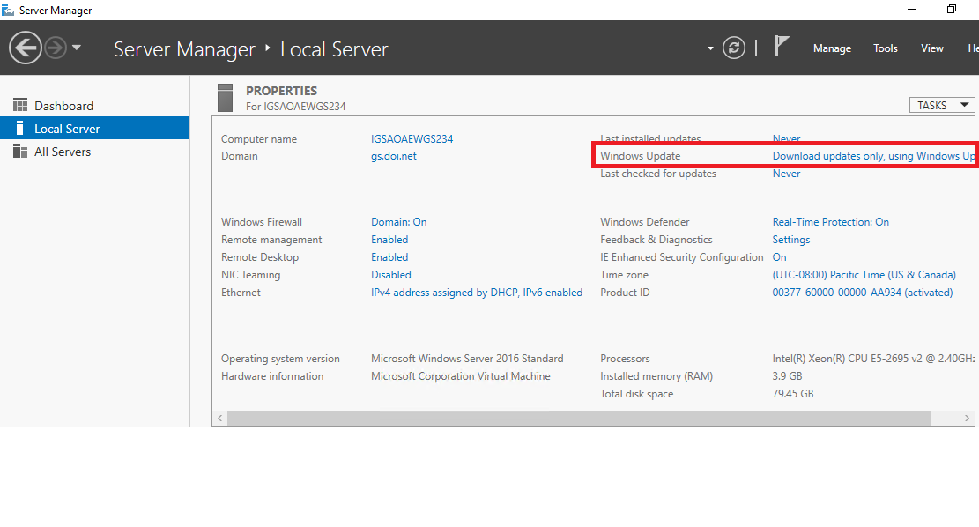This screenshot has height=527, width=979.
Task: Open the Manage menu
Action: [x=832, y=48]
